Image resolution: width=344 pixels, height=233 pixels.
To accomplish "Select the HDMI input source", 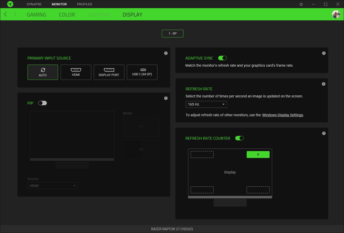I will click(76, 72).
